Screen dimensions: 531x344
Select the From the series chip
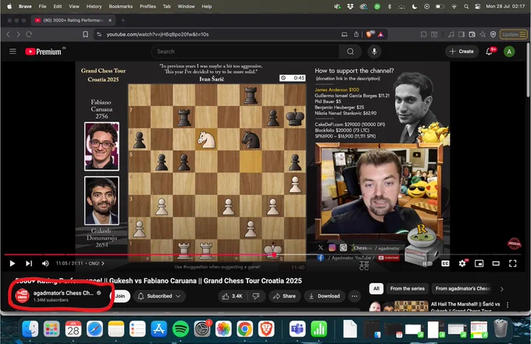(x=407, y=289)
